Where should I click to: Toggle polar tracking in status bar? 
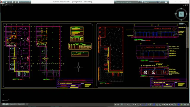click(133, 105)
